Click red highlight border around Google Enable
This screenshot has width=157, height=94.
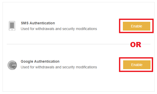pyautogui.click(x=136, y=58)
